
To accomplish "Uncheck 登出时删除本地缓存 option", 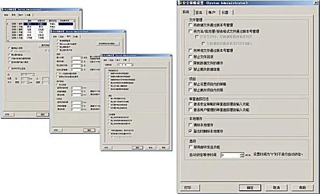I will point(191,131).
